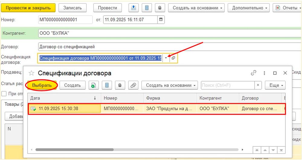The width and height of the screenshot is (302, 160).
Task: Expand the Спецификация договора dropdown arrow
Action: point(166,58)
